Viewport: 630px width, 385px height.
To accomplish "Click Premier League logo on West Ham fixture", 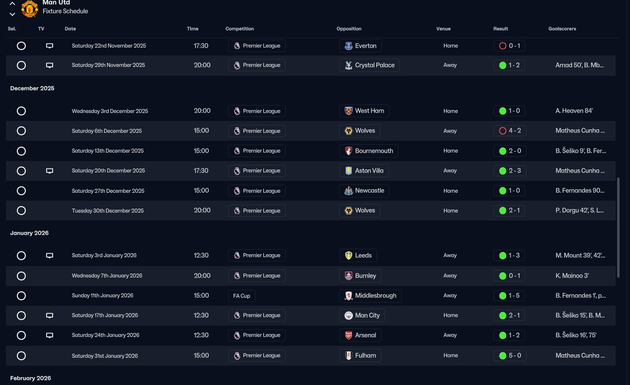I will pyautogui.click(x=237, y=111).
